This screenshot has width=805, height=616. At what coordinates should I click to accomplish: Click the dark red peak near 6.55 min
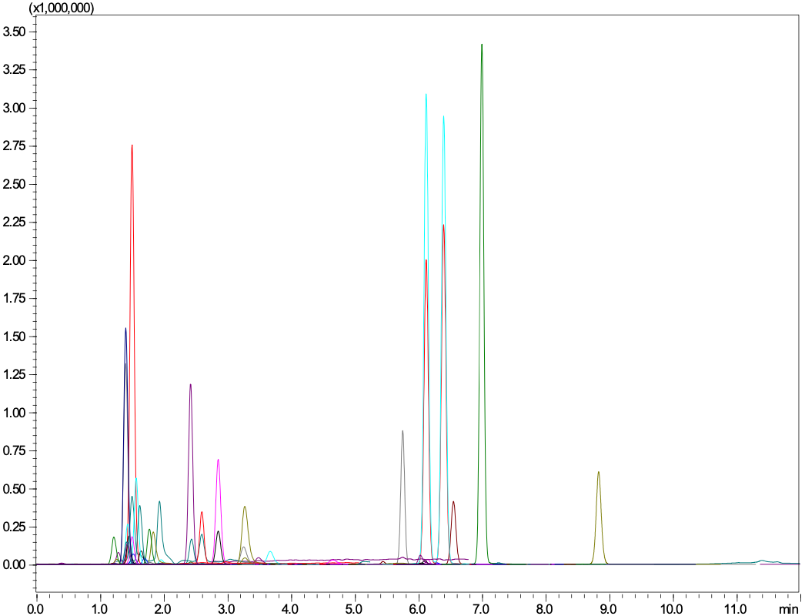click(x=453, y=503)
